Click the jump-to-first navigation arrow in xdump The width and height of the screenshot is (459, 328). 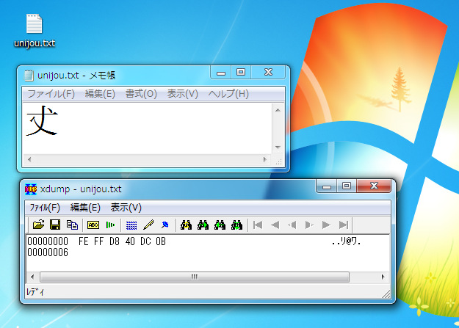(258, 225)
